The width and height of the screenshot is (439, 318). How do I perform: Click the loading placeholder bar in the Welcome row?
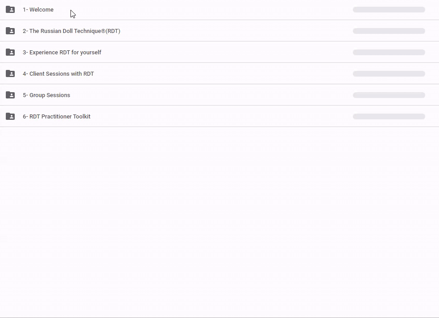point(389,9)
